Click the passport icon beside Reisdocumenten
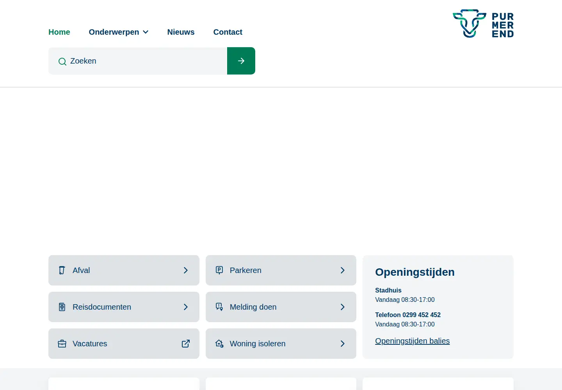The height and width of the screenshot is (390, 562). pos(62,307)
